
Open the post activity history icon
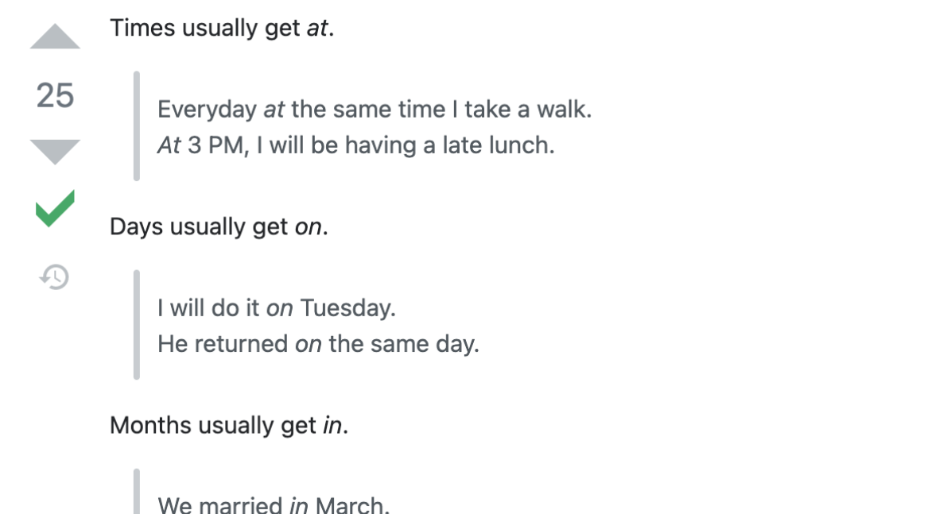click(55, 277)
